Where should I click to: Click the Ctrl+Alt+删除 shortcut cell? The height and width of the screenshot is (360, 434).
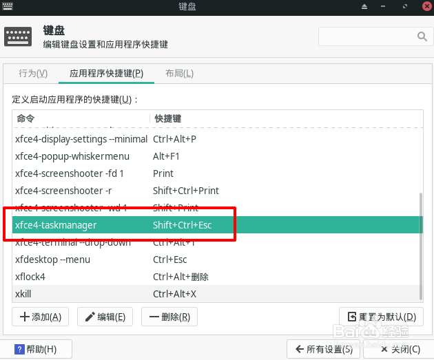pyautogui.click(x=180, y=277)
